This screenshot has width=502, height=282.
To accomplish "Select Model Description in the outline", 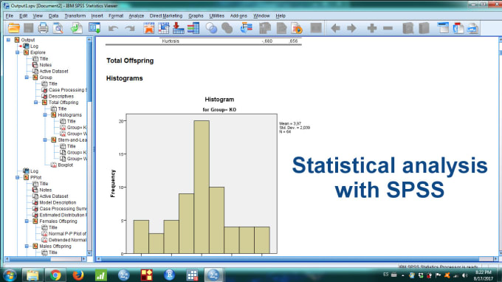I will click(58, 202).
